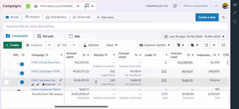Tick checkbox for Trifit Wellness row

pos(6,82)
